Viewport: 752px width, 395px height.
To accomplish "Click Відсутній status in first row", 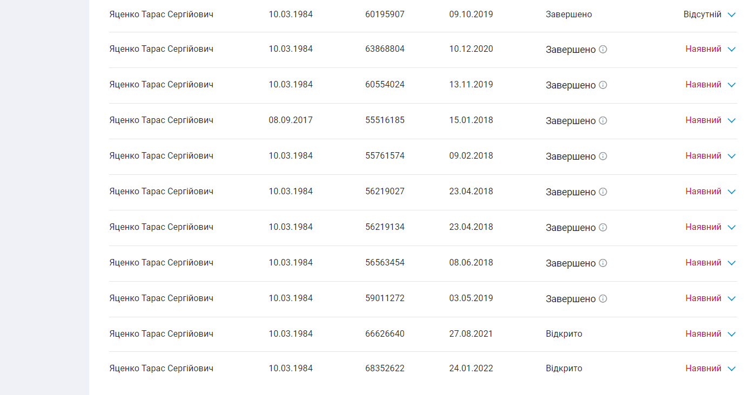I will 702,14.
